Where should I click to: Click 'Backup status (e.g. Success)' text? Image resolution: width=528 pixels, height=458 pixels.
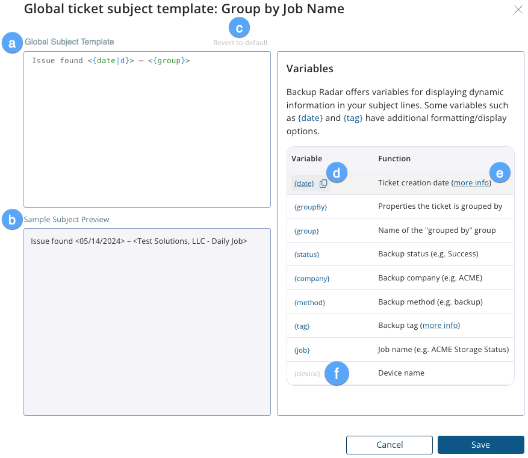[428, 254]
